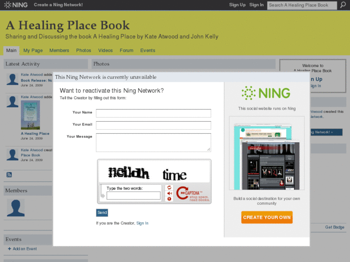The image size is (350, 262).
Task: Open the Main tab
Action: pos(12,50)
